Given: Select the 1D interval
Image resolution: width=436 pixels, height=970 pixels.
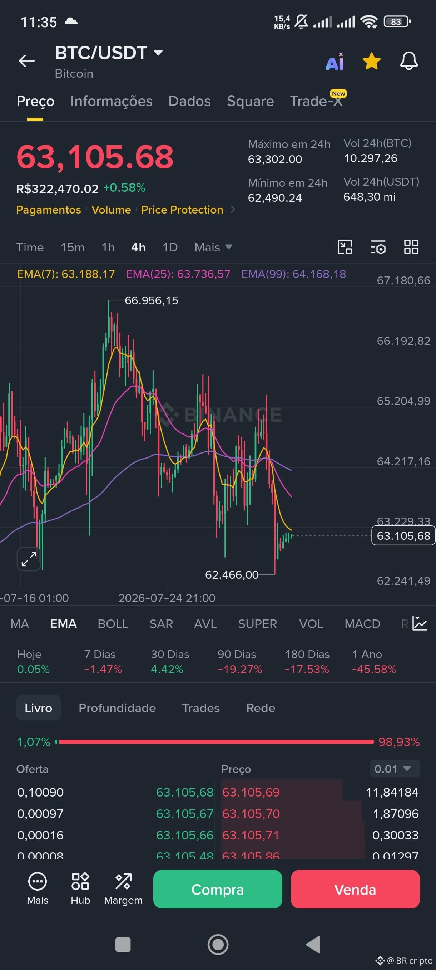Looking at the screenshot, I should (x=170, y=248).
